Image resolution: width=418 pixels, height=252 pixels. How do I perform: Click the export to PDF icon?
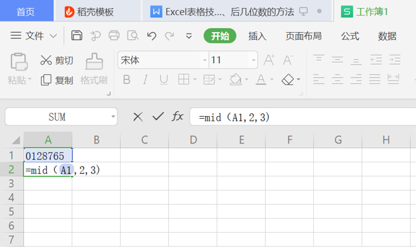[95, 35]
